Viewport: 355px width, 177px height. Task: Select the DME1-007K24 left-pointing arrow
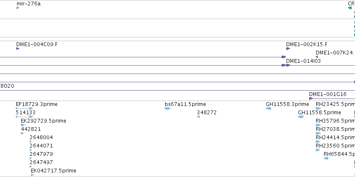317,57
